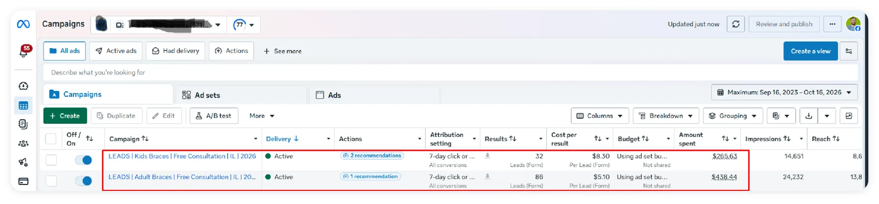Image resolution: width=879 pixels, height=204 pixels.
Task: Focus the Describe what you're looking for field
Action: coord(450,73)
